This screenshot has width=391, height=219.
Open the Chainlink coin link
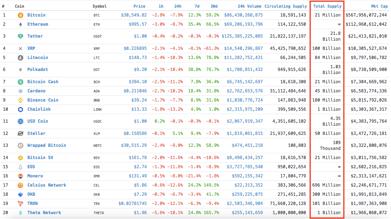(39, 109)
